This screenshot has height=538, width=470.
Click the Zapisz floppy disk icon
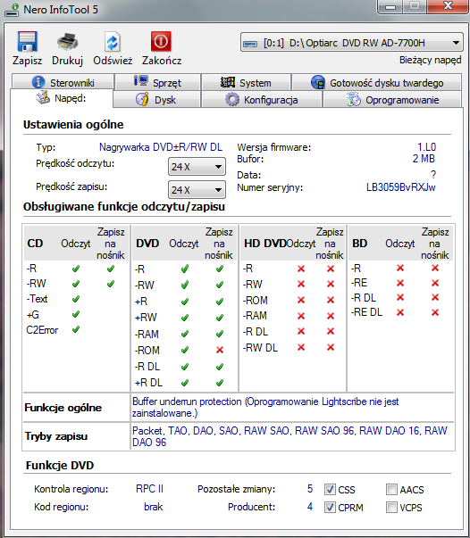click(27, 42)
